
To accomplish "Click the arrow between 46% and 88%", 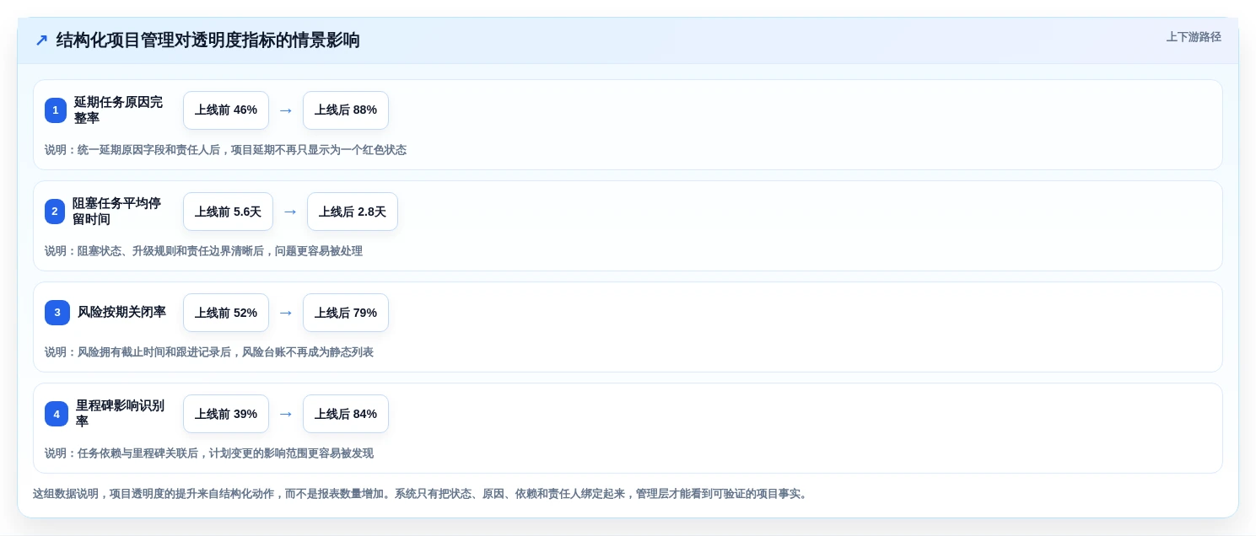I will coord(286,110).
